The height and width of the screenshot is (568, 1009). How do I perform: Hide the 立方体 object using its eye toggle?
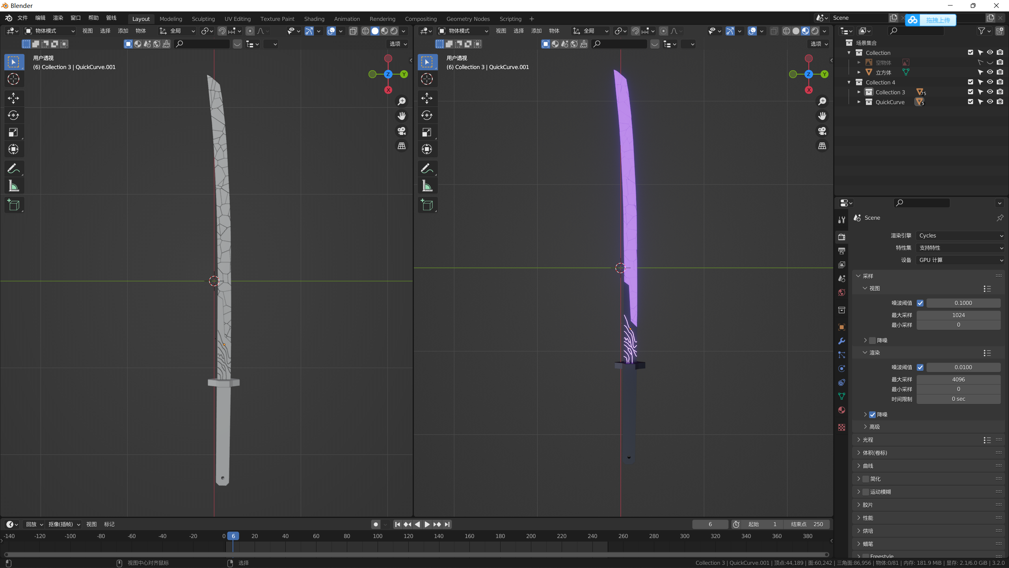pyautogui.click(x=990, y=72)
